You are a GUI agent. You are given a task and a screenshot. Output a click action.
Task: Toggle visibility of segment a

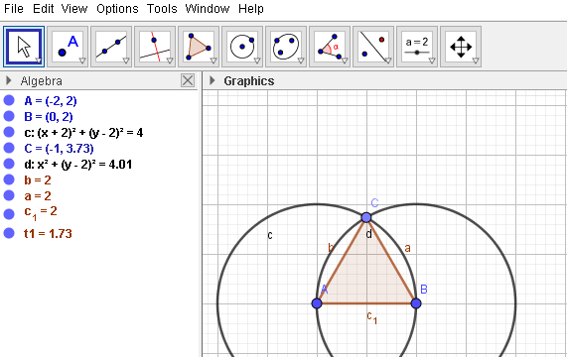tap(9, 195)
